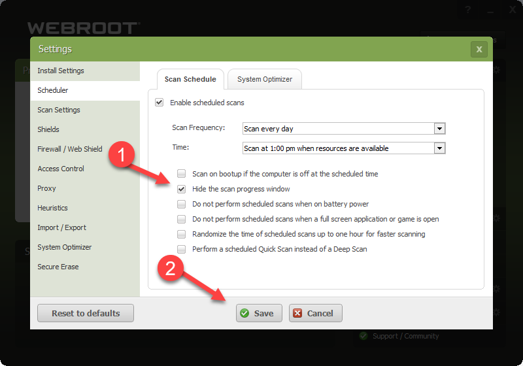Go to Shields settings
Viewport: 523px width, 366px height.
click(85, 129)
